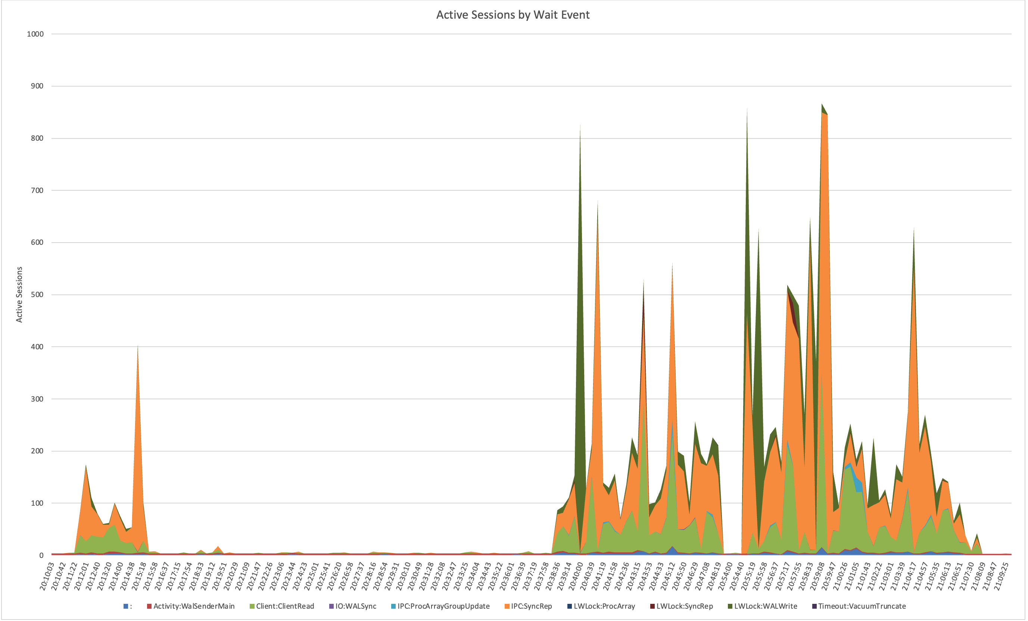Click the 20:15:18 time label on the x-axis
Viewport: 1028px width, 621px height.
[x=138, y=576]
